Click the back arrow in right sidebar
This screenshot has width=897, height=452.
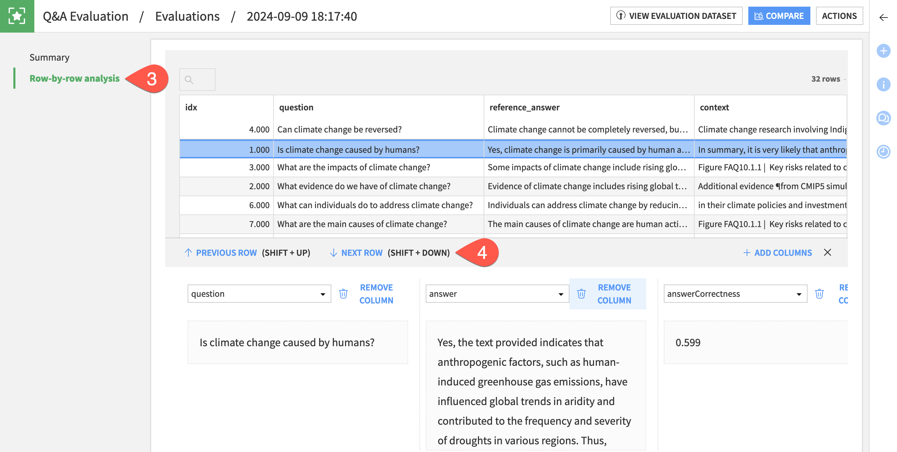883,18
